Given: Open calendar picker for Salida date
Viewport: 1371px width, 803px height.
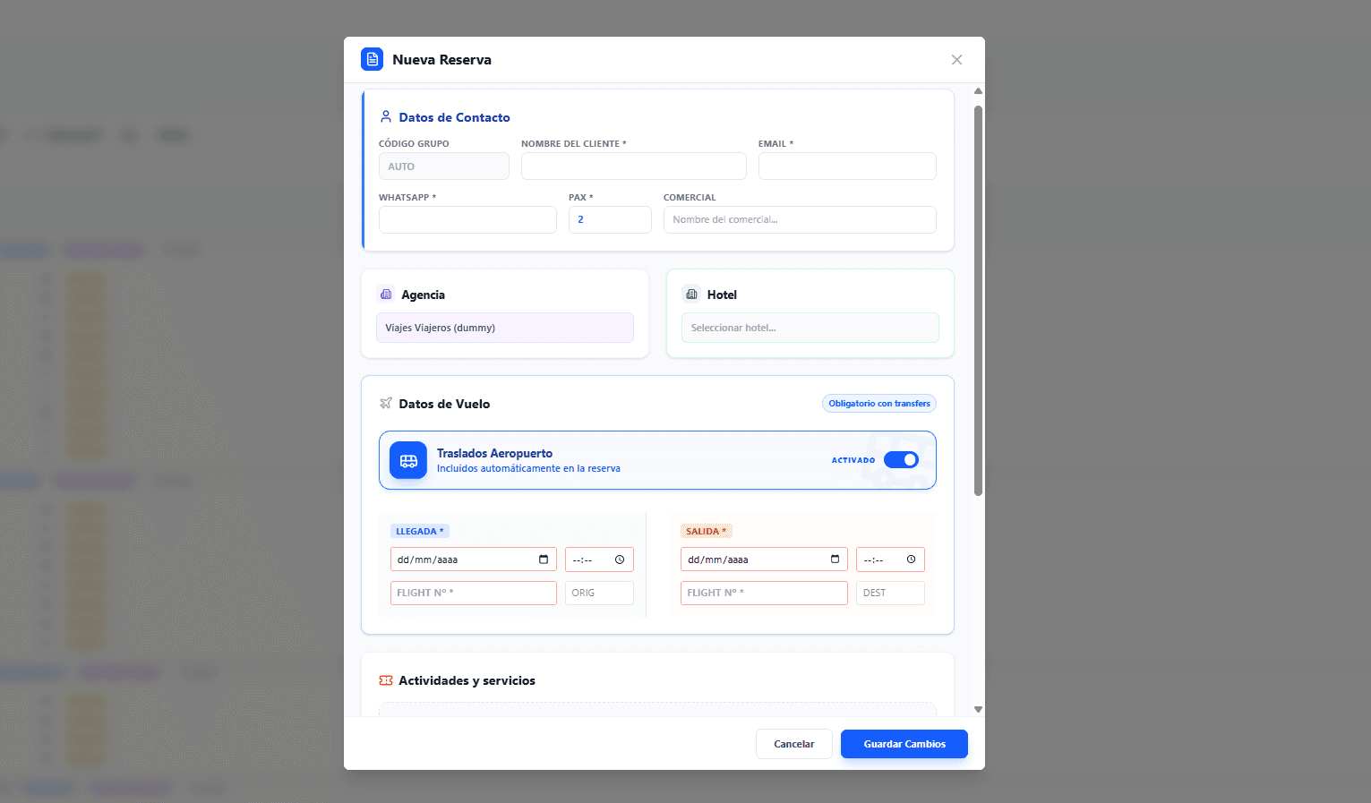Looking at the screenshot, I should tap(835, 560).
